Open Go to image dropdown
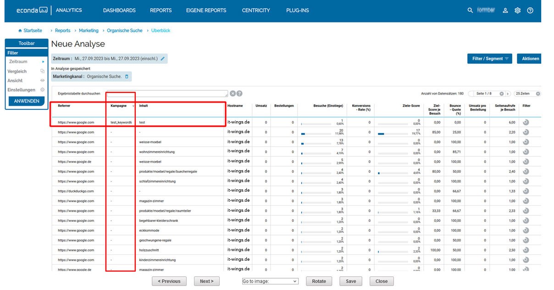Viewport: 554px width, 290px height. pos(270,281)
